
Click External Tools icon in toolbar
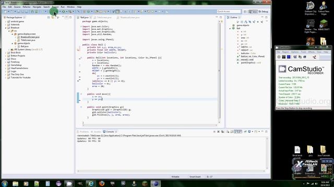pyautogui.click(x=70, y=11)
